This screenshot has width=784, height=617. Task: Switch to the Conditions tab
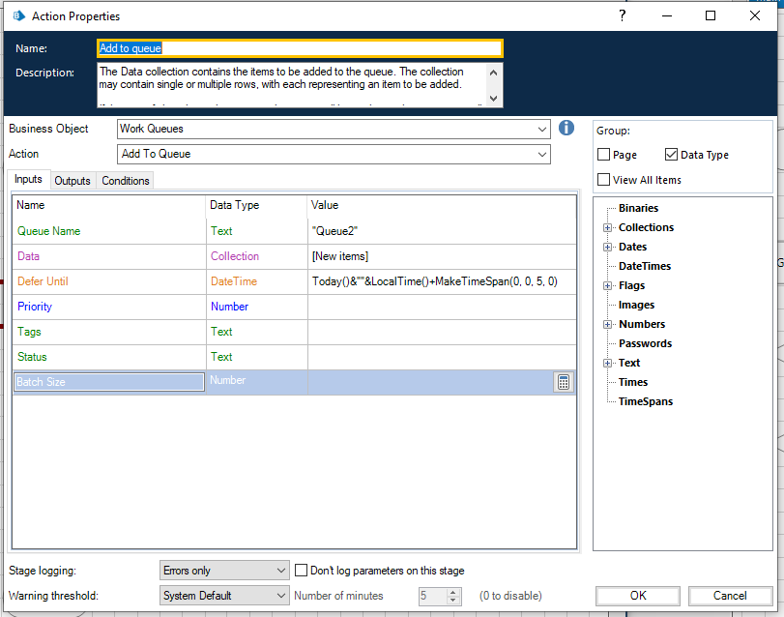click(x=126, y=181)
